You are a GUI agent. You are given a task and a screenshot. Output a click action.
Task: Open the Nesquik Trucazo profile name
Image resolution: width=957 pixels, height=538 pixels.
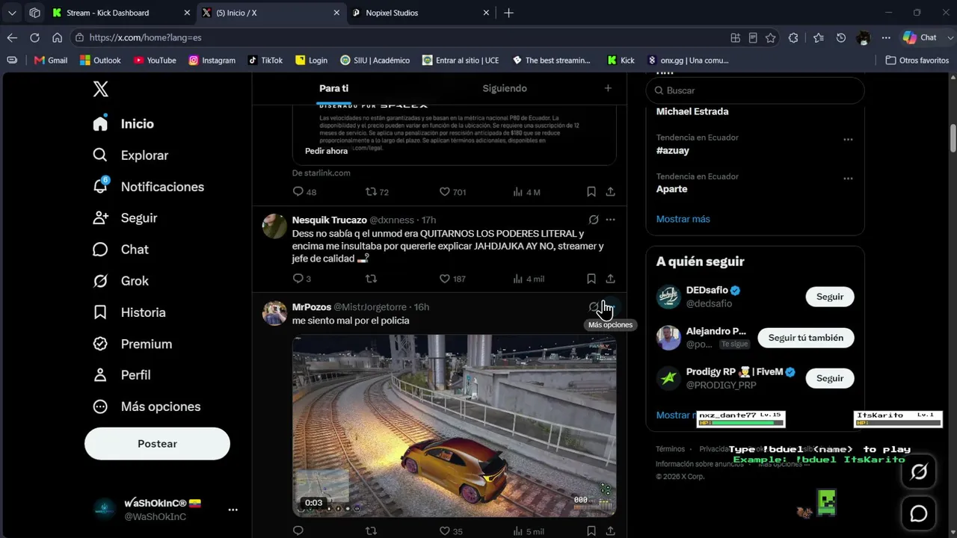pyautogui.click(x=329, y=220)
